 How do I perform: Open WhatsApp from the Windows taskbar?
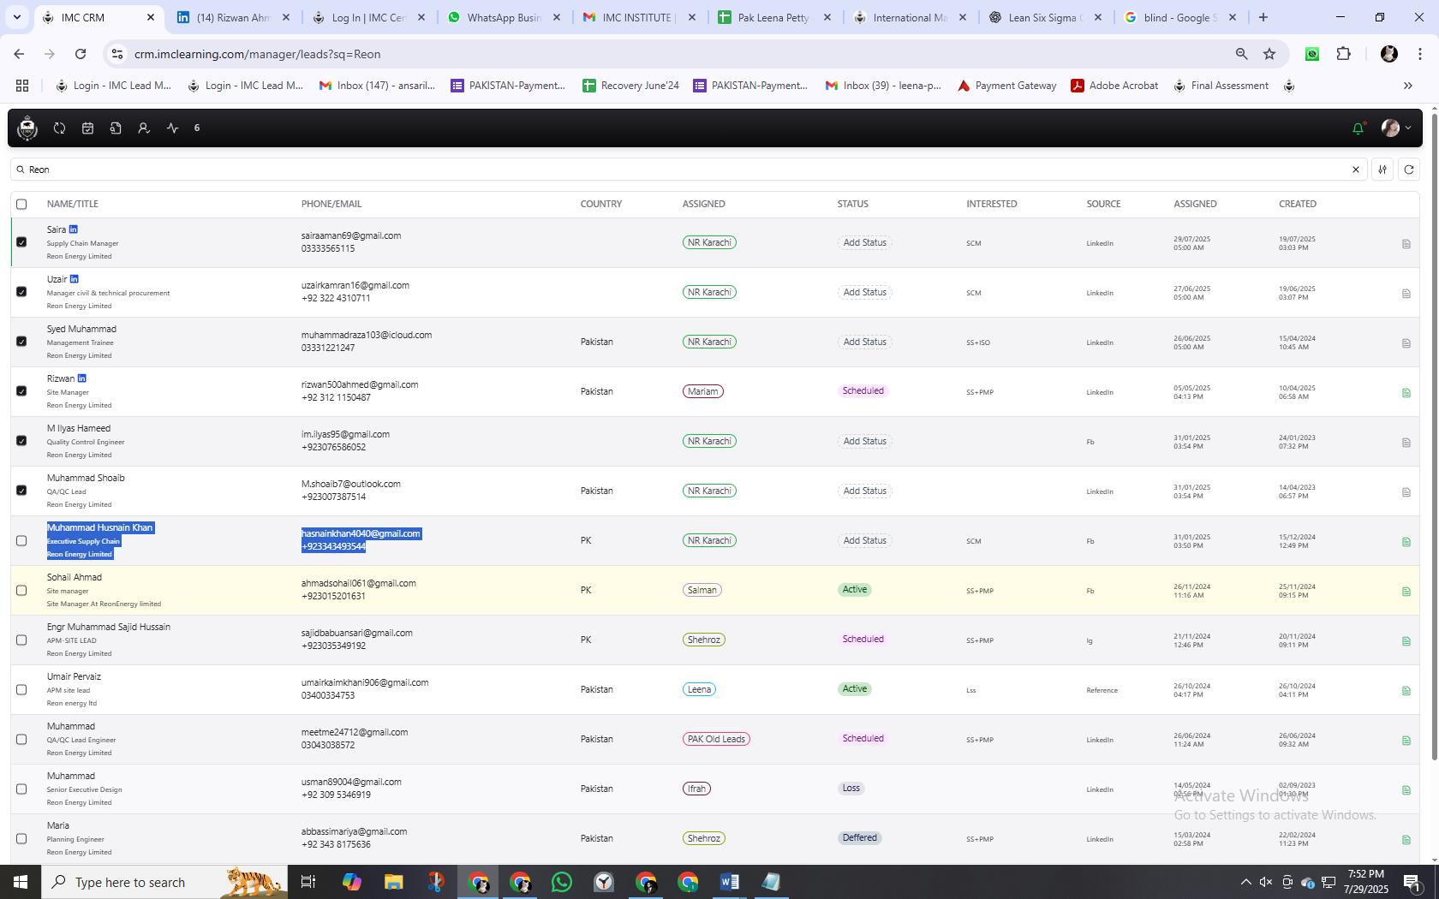click(562, 882)
